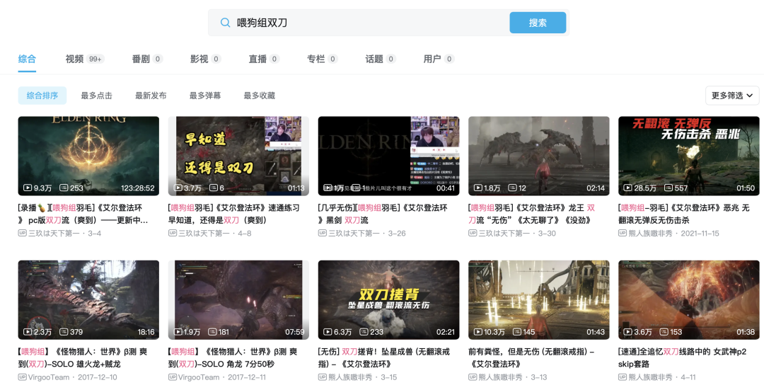Click the uploader 三玖は天下第一 dated 3-30
The width and height of the screenshot is (764, 390).
504,233
